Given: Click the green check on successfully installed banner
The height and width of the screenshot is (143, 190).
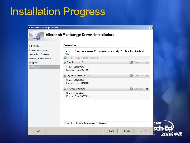Looking at the screenshot, I should point(65,58).
